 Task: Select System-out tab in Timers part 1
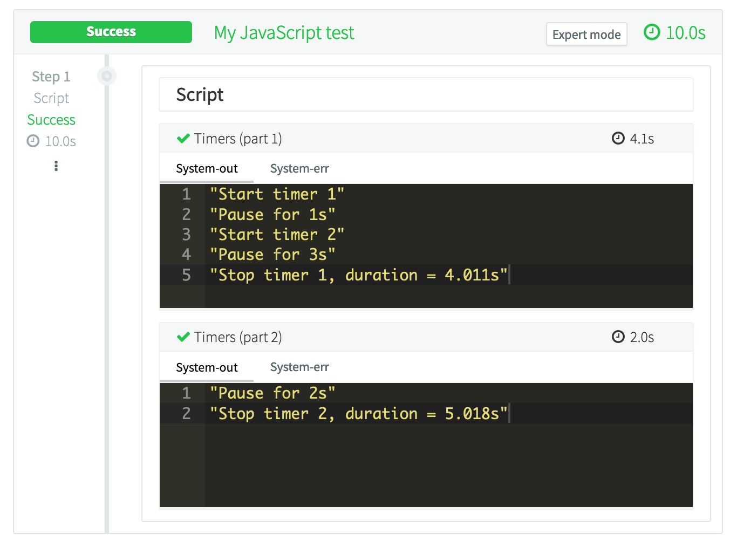tap(207, 169)
